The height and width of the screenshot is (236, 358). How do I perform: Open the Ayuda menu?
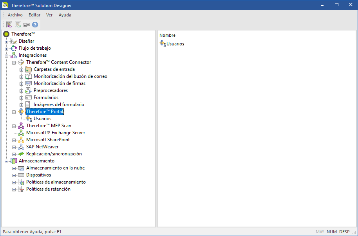[x=65, y=15]
